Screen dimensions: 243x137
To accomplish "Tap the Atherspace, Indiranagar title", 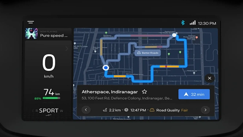I will pos(110,92).
